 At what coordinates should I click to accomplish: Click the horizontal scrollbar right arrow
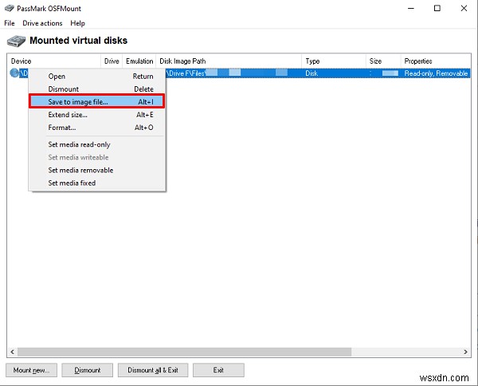[465, 352]
